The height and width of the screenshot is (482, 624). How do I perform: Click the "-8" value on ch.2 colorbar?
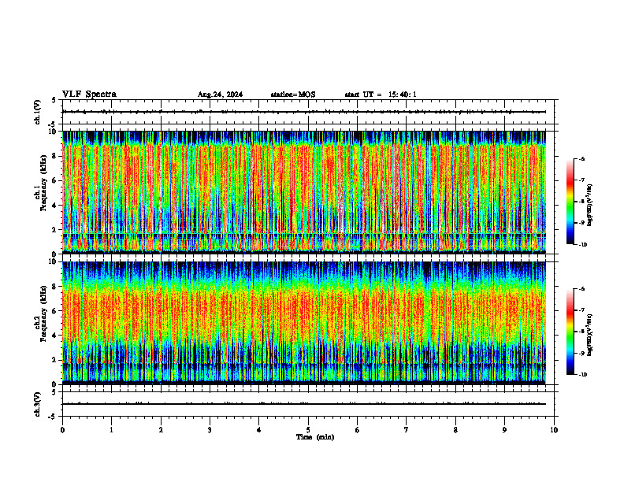pos(581,332)
